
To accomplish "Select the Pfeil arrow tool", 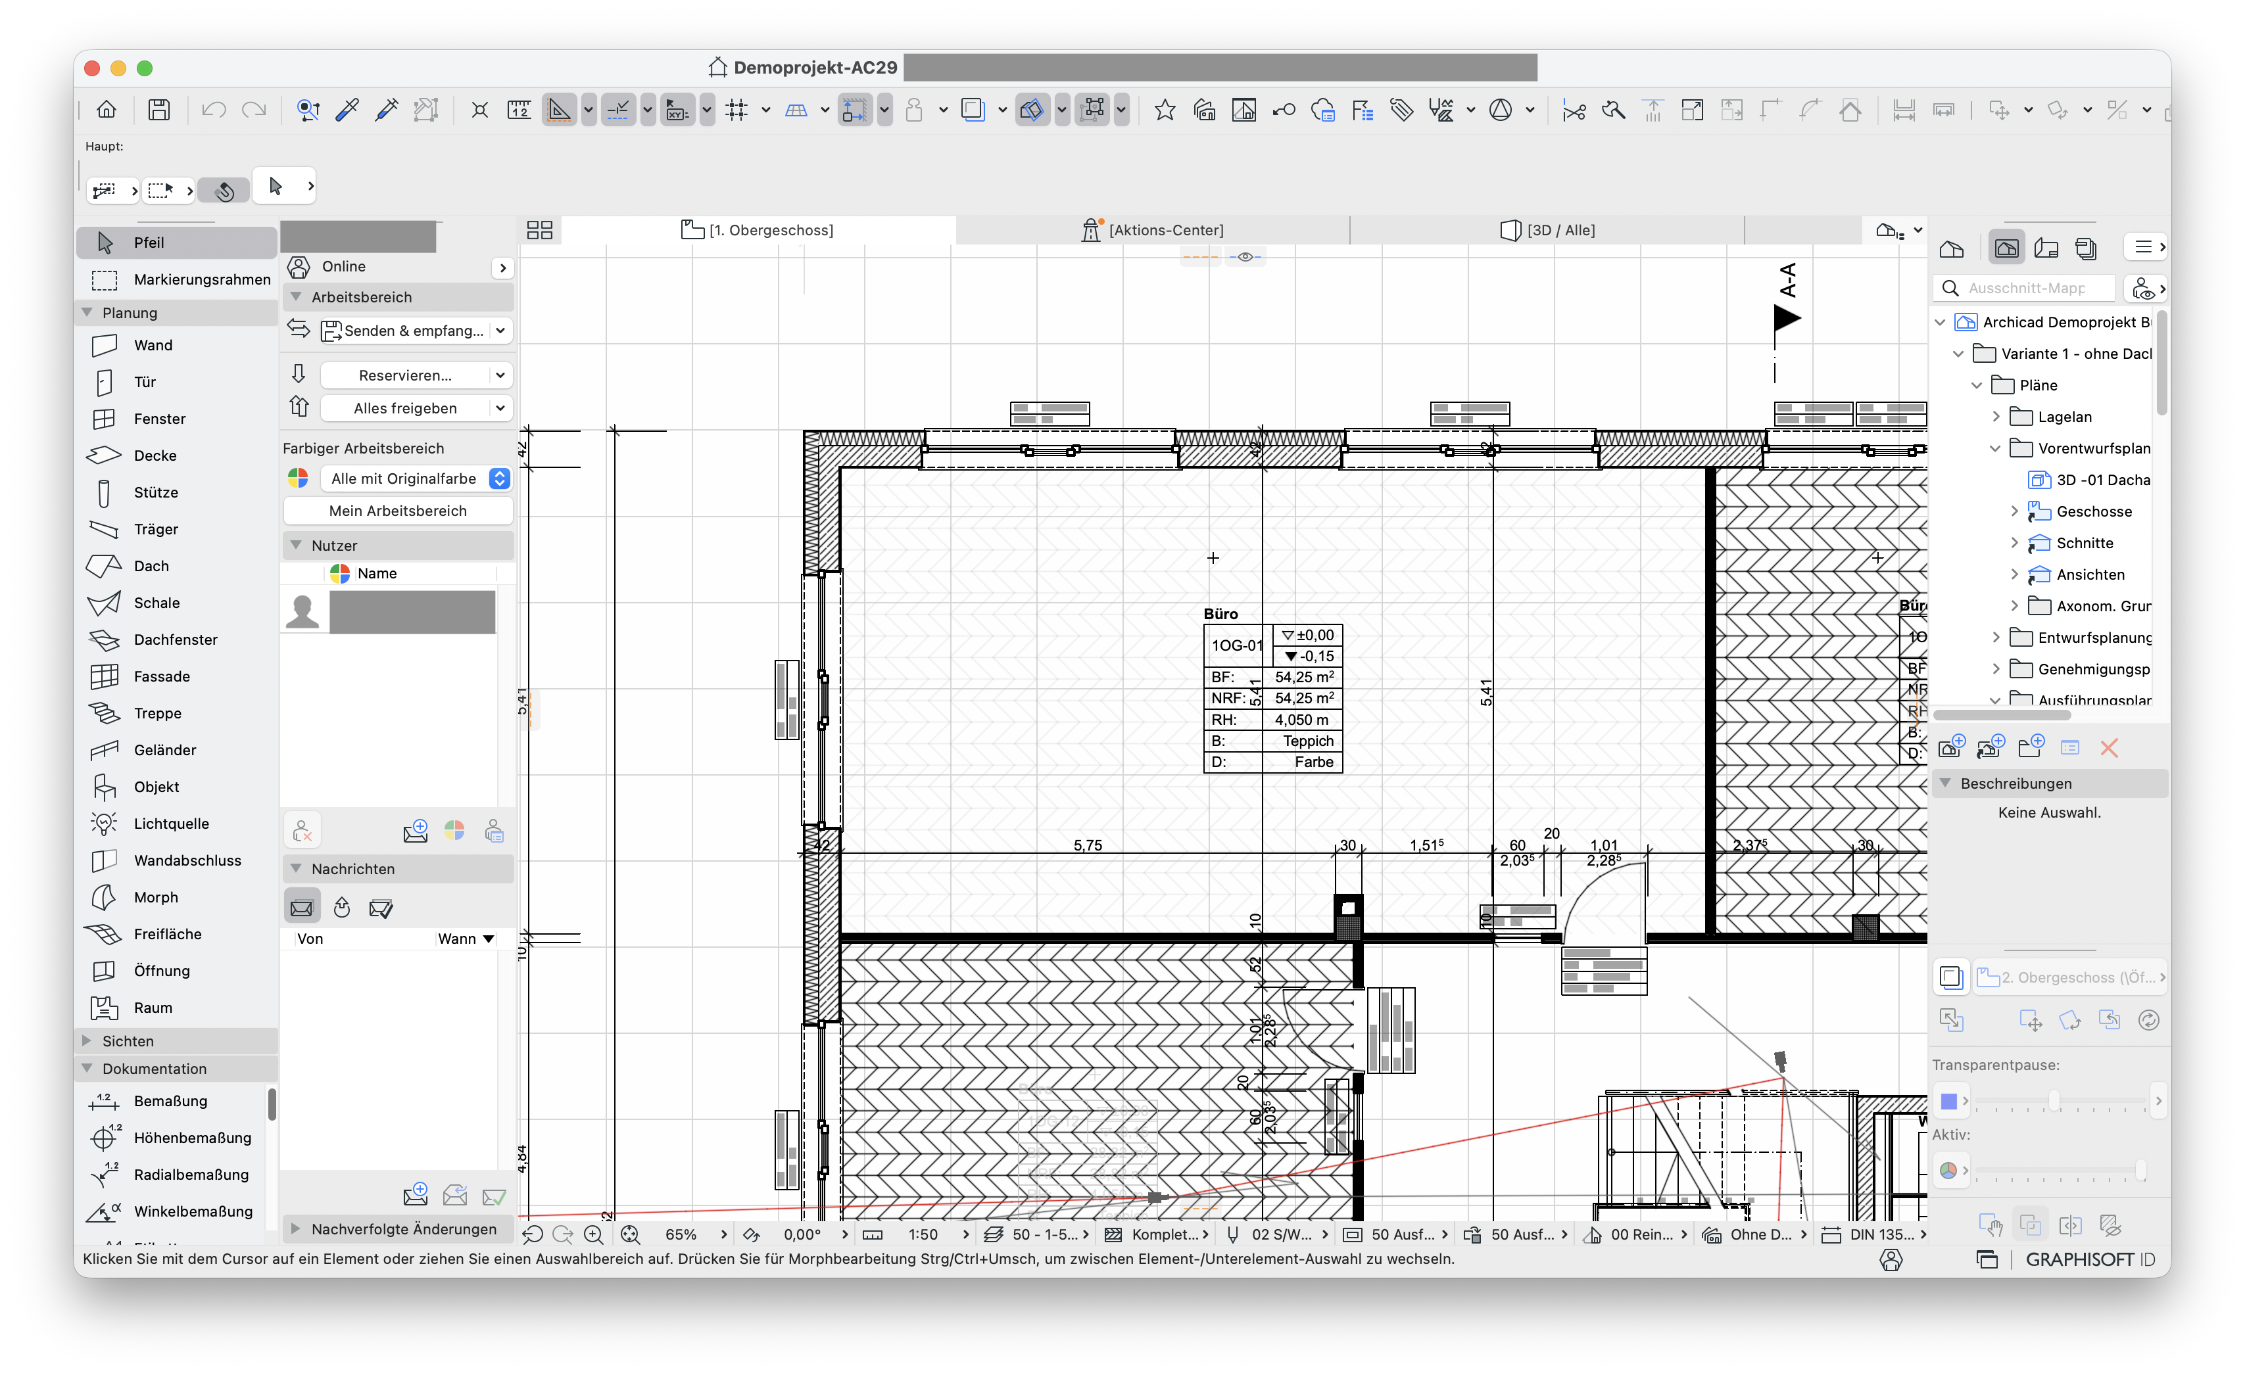I will coord(177,243).
